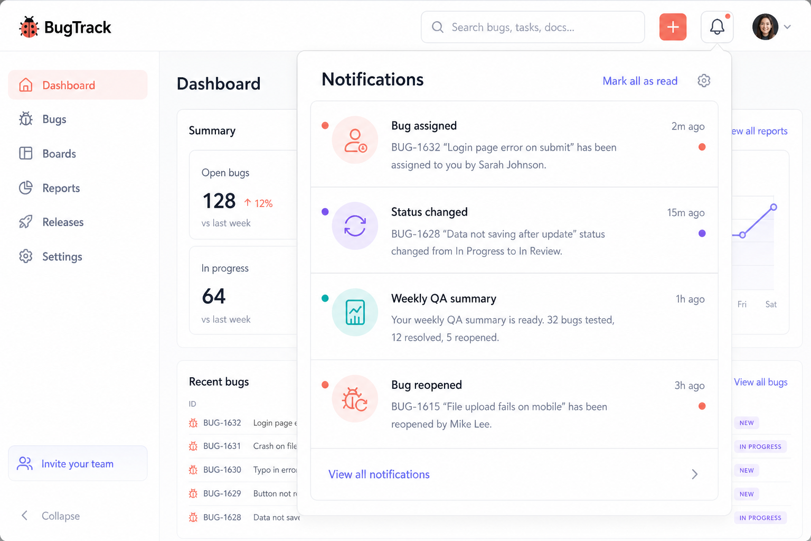The height and width of the screenshot is (541, 811).
Task: Toggle unread dot on Bug reopened notification
Action: point(702,406)
